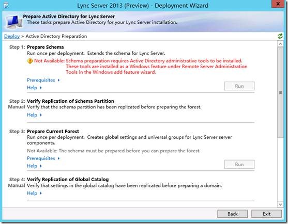Image resolution: width=288 pixels, height=224 pixels.
Task: Expand Help under Prepare Schema
Action: [x=34, y=88]
